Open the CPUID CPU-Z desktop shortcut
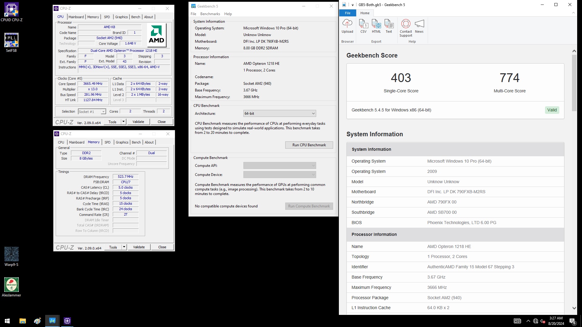 tap(11, 12)
